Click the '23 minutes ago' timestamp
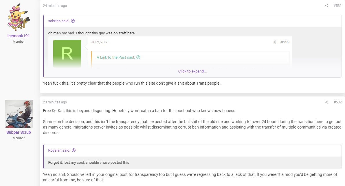 pos(55,102)
